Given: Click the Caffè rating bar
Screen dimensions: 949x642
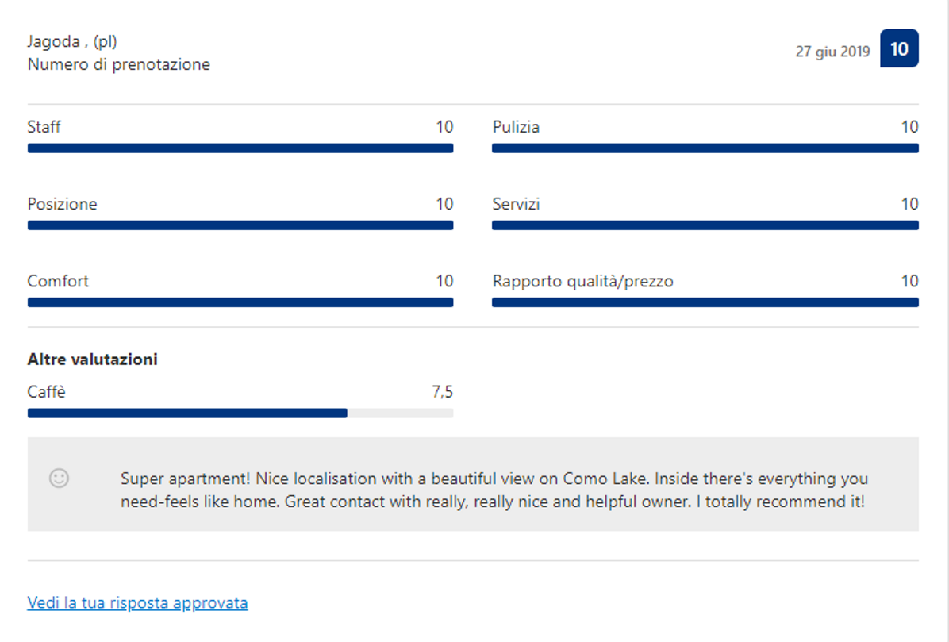Looking at the screenshot, I should pos(240,413).
